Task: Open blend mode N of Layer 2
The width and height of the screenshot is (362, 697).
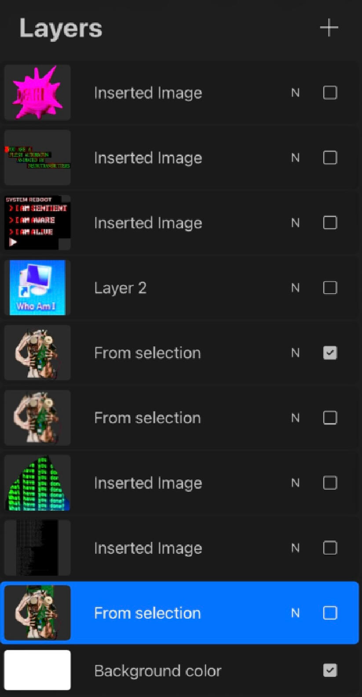Action: coord(295,288)
